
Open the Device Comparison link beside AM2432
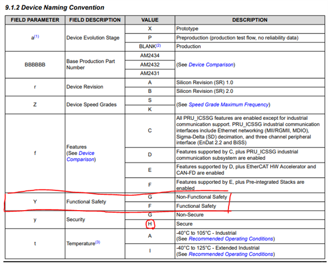click(211, 64)
